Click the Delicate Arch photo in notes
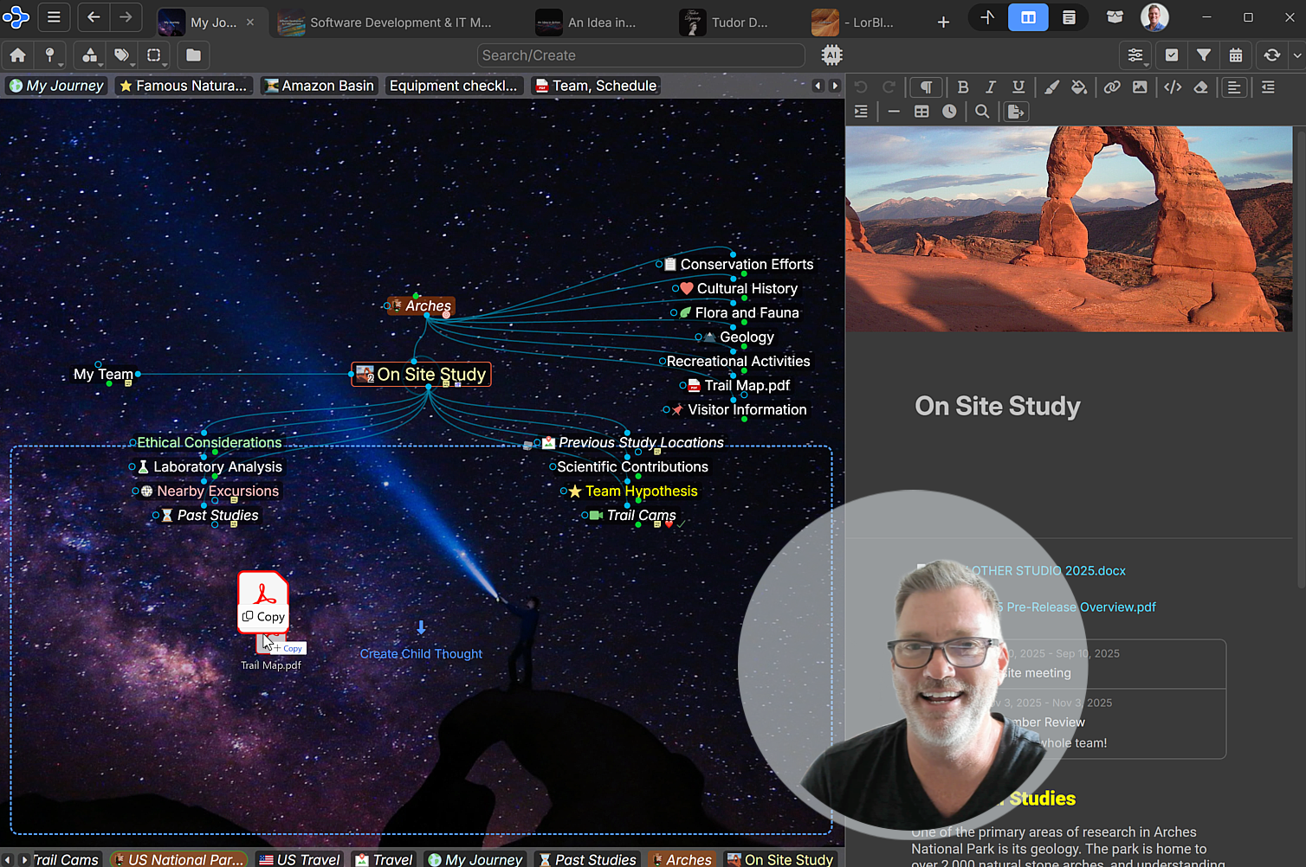 click(1069, 229)
